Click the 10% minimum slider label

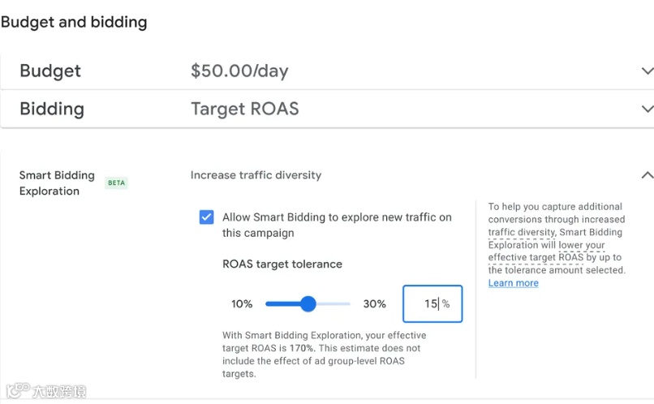[242, 304]
